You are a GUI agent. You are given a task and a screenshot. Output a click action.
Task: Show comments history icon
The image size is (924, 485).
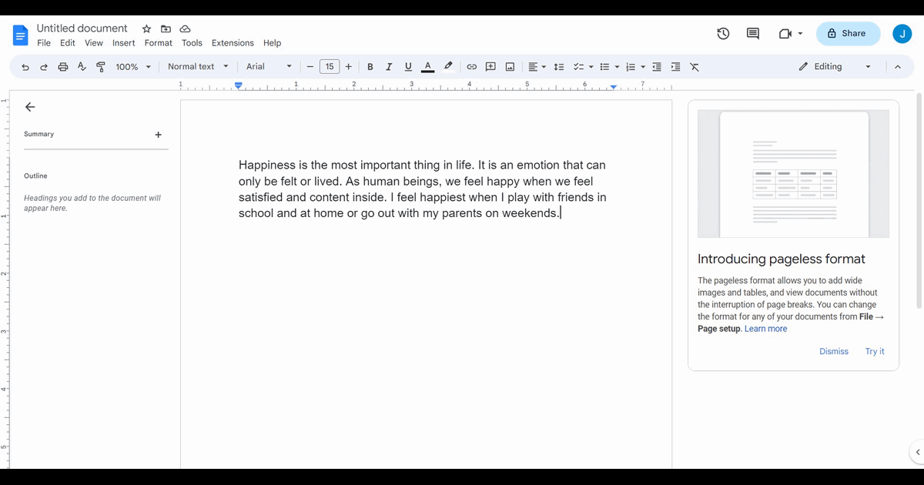[753, 33]
